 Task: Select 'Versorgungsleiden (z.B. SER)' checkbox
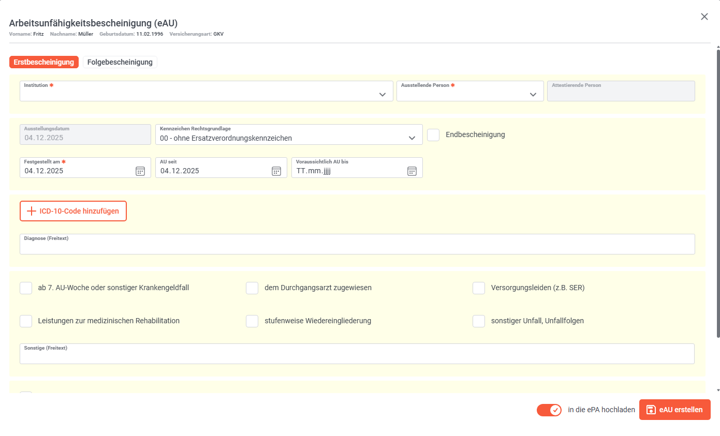[479, 288]
